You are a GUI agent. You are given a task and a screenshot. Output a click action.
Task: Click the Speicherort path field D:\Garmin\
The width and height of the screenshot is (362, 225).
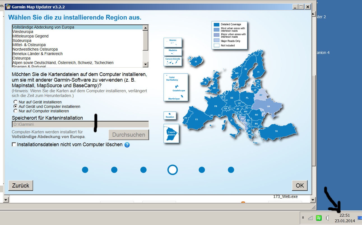coord(80,124)
